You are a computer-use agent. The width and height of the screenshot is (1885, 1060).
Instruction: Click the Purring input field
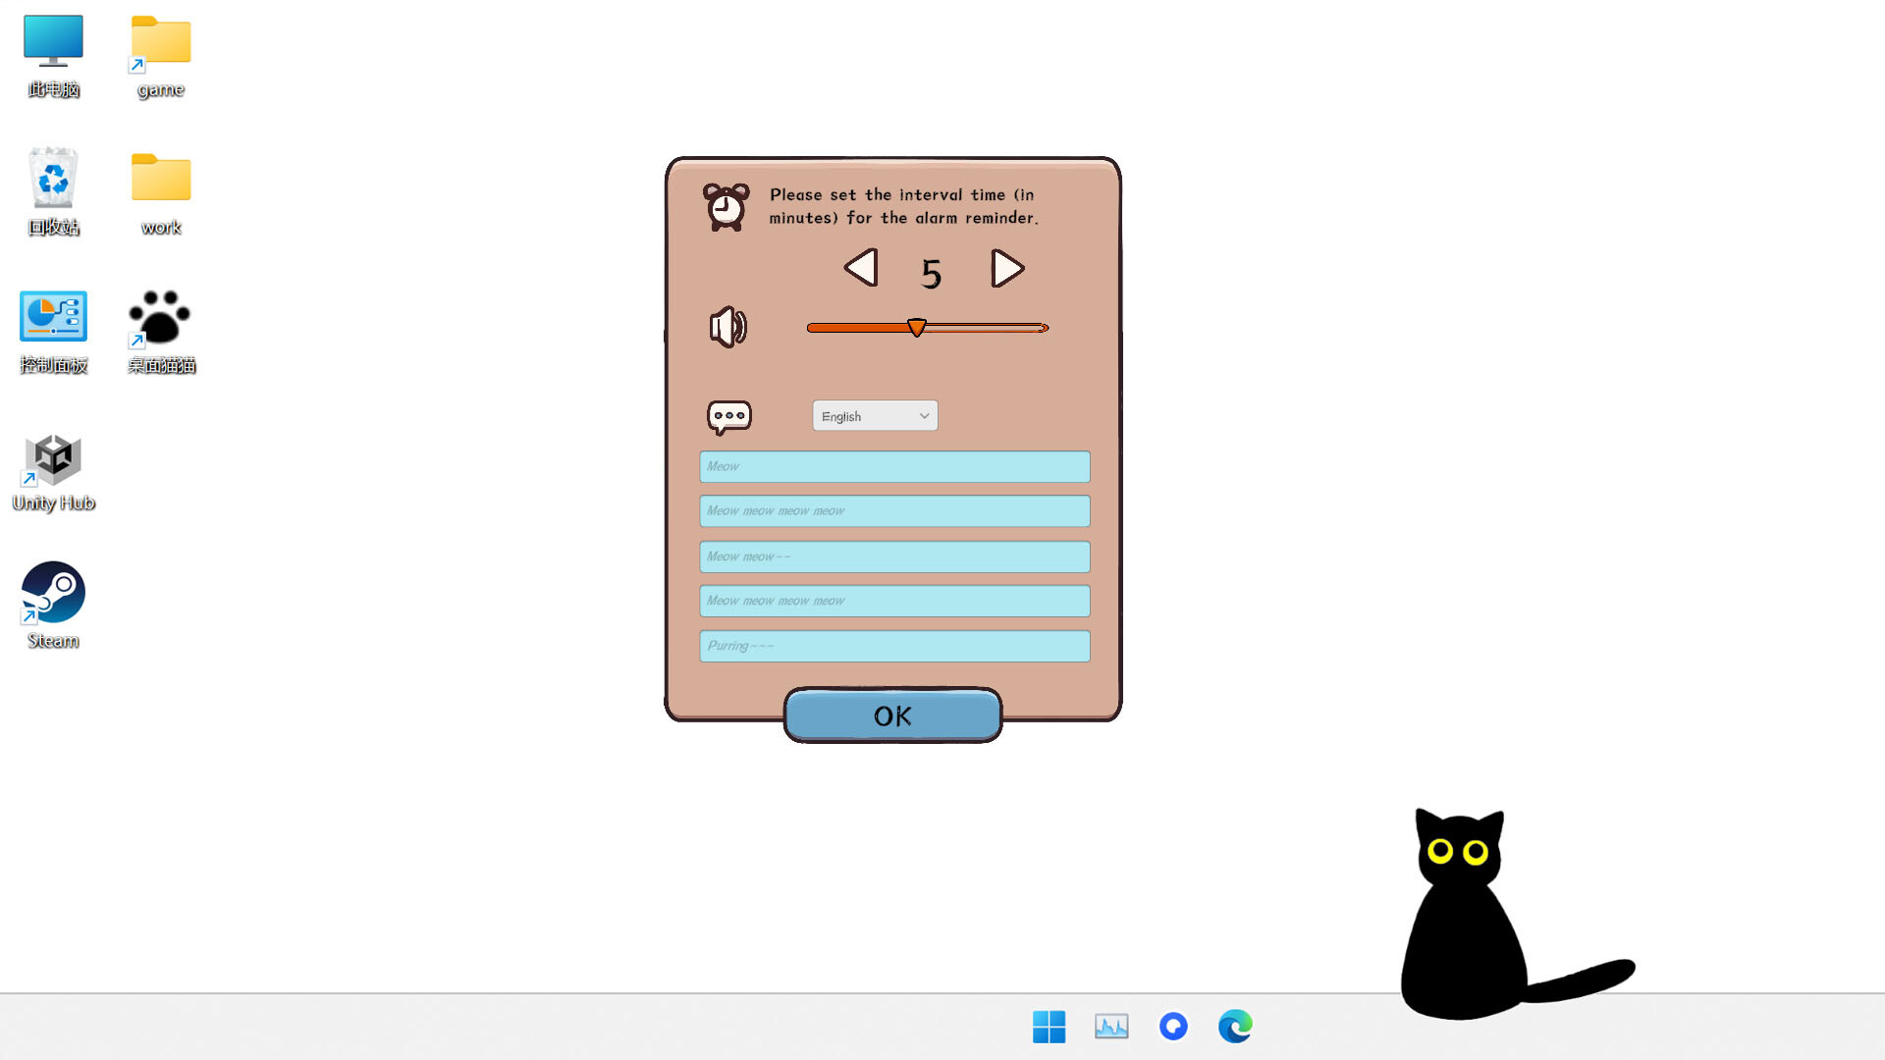pyautogui.click(x=893, y=645)
